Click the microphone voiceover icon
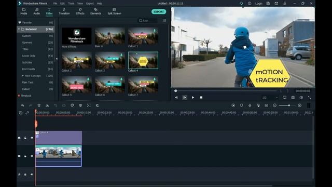Image resolution: width=332 pixels, height=187 pixels. tap(250, 105)
